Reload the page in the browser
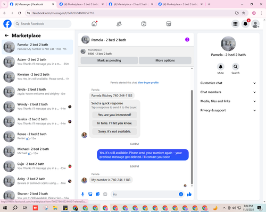Image resolution: width=266 pixels, height=212 pixels. (x=20, y=13)
